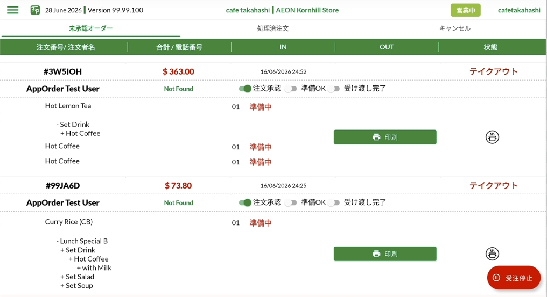Viewport: 547px width, 297px height.
Task: Switch to the キャンセル tab
Action: click(454, 28)
